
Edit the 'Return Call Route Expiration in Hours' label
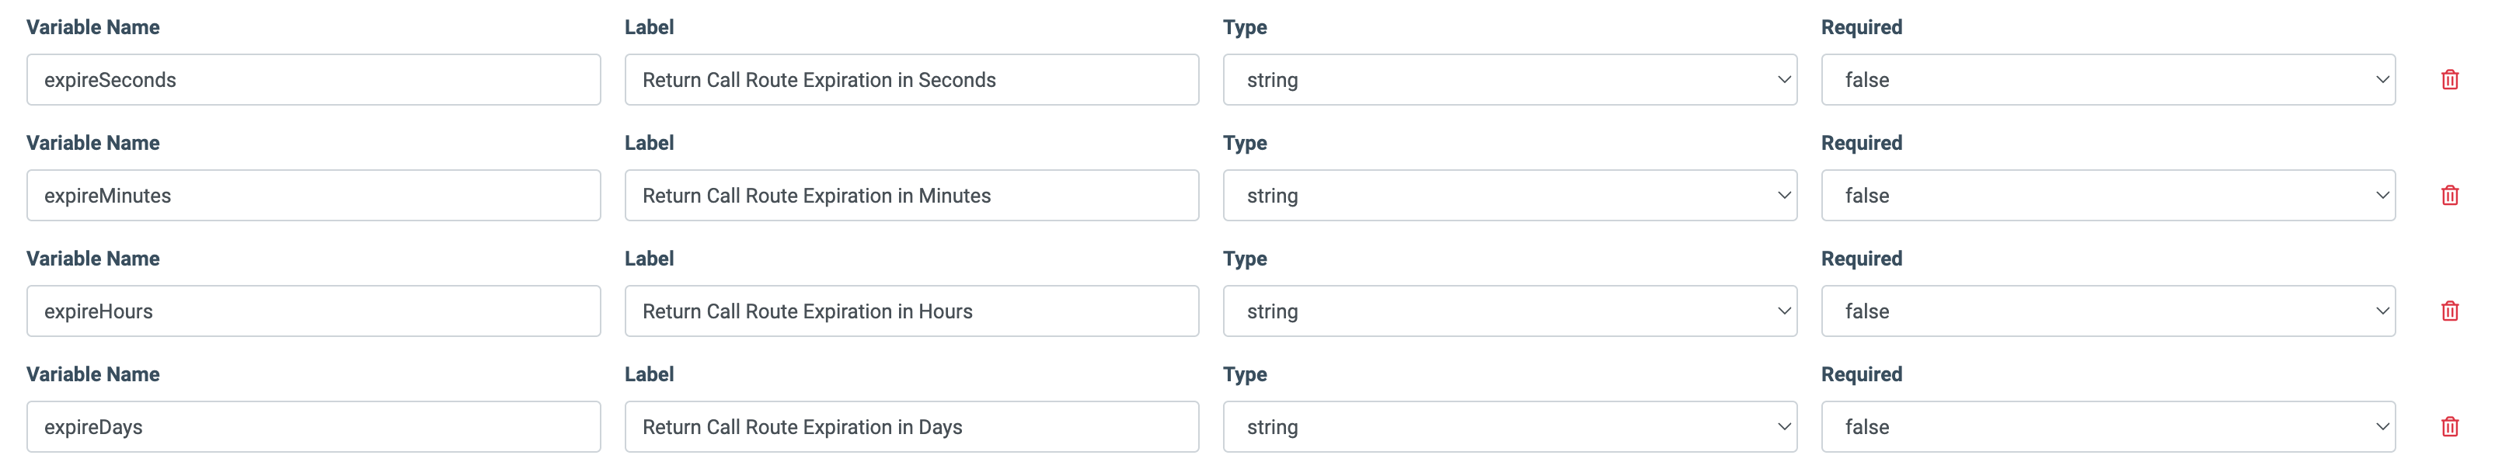[911, 311]
